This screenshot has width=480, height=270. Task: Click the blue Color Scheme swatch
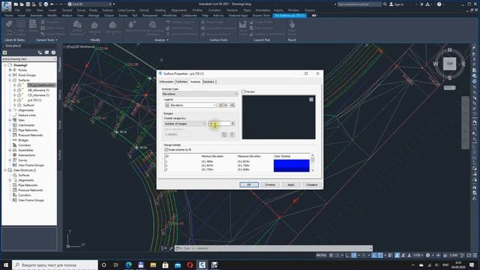point(292,166)
